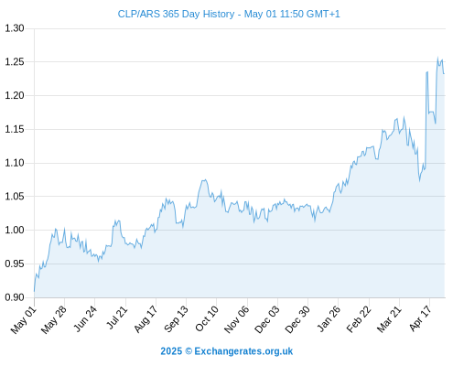This screenshot has width=453, height=366.
Task: Click the chart peak near 1.25 in late April
Action: tap(437, 58)
